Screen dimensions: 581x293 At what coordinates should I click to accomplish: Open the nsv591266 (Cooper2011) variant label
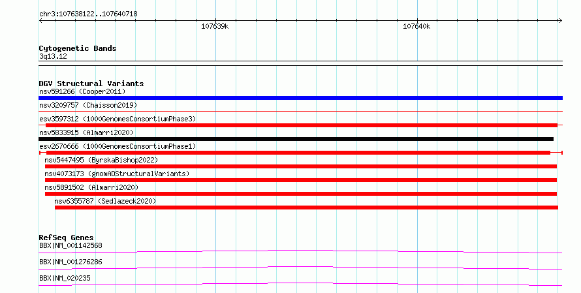[82, 91]
